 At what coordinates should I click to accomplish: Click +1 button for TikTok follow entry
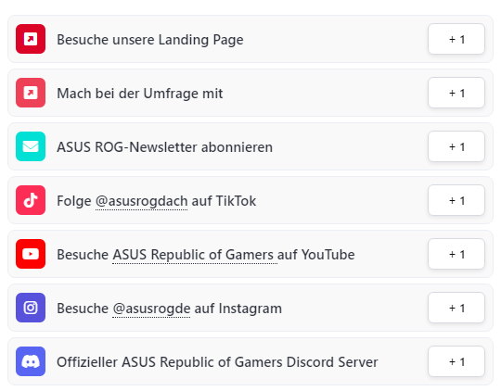(456, 200)
